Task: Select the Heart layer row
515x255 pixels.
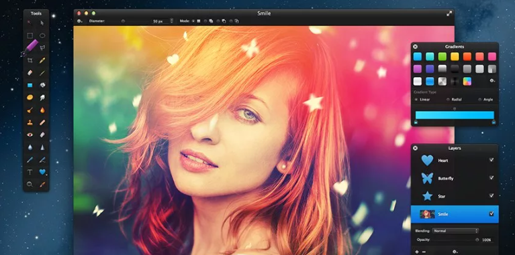Action: (x=455, y=161)
